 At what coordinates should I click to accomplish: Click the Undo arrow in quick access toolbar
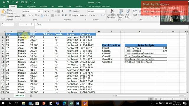tap(8, 2)
